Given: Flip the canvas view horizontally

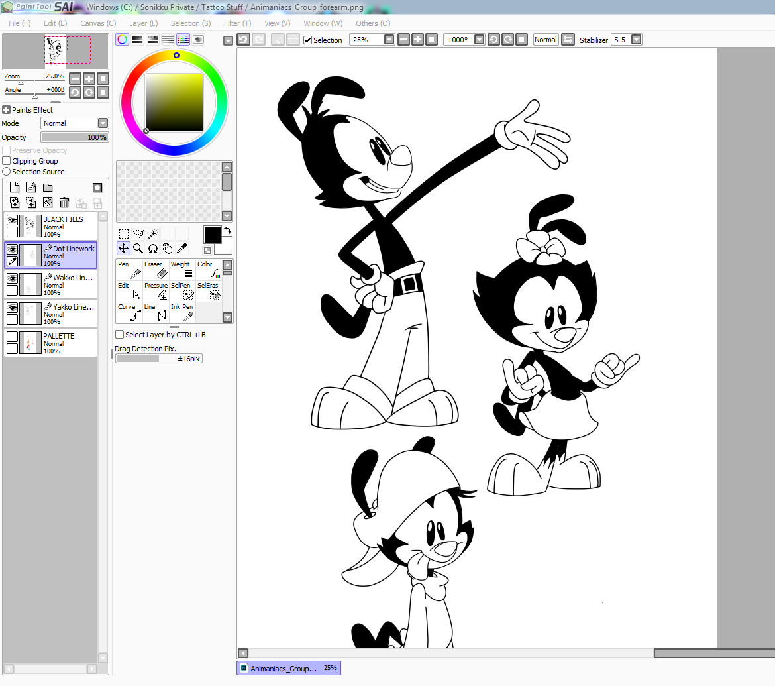Looking at the screenshot, I should click(568, 40).
